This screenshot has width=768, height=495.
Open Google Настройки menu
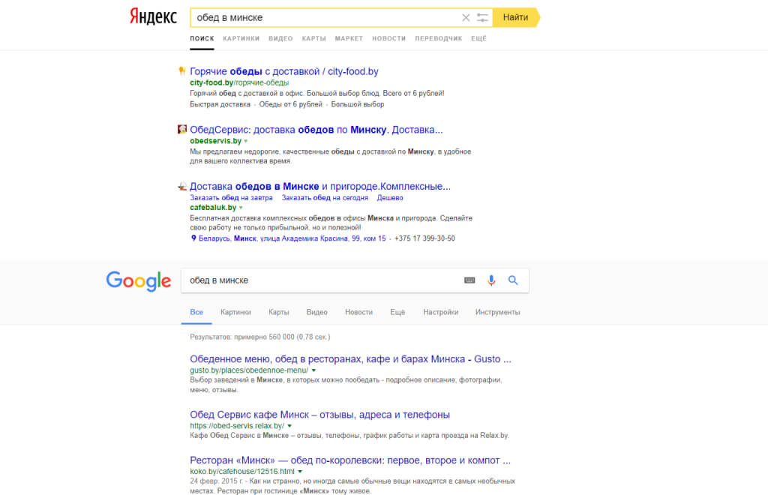click(x=440, y=312)
